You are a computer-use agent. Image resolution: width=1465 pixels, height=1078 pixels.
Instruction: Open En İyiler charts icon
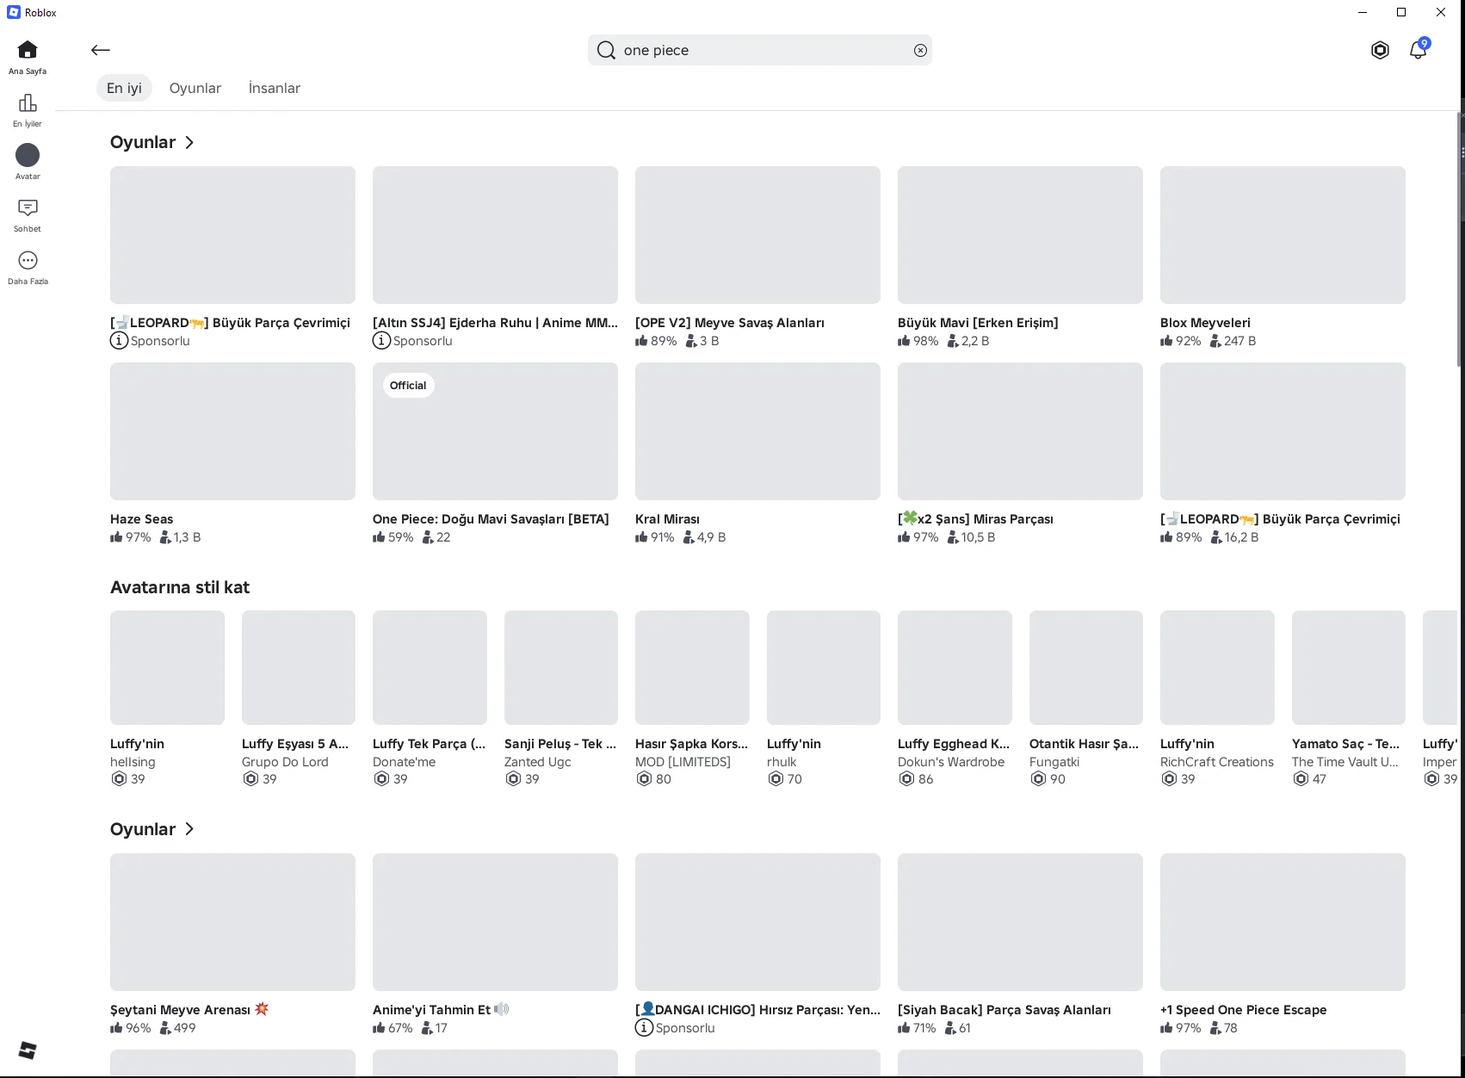pos(28,102)
